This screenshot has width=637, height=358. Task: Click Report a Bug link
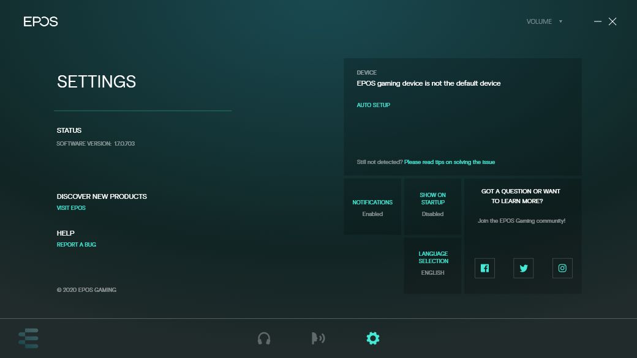pos(77,244)
